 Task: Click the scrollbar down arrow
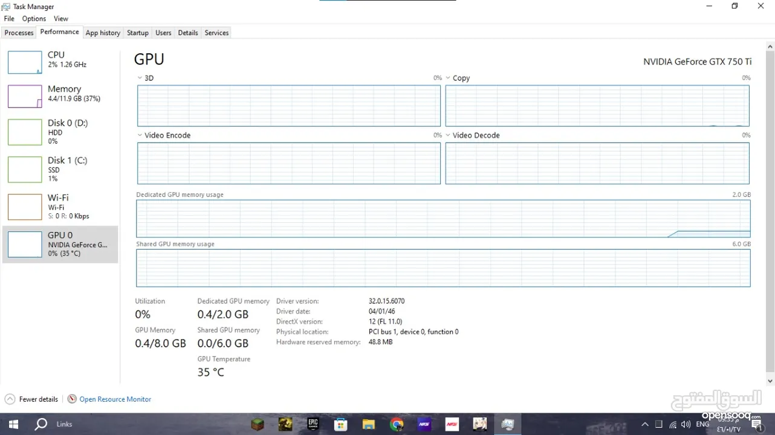tap(770, 381)
